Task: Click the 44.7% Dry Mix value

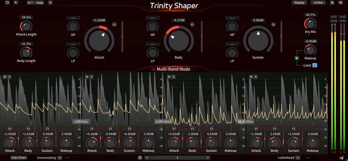Action: (x=310, y=15)
